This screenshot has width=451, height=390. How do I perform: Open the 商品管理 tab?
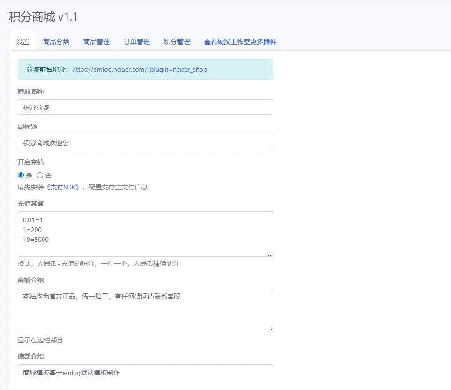(96, 42)
